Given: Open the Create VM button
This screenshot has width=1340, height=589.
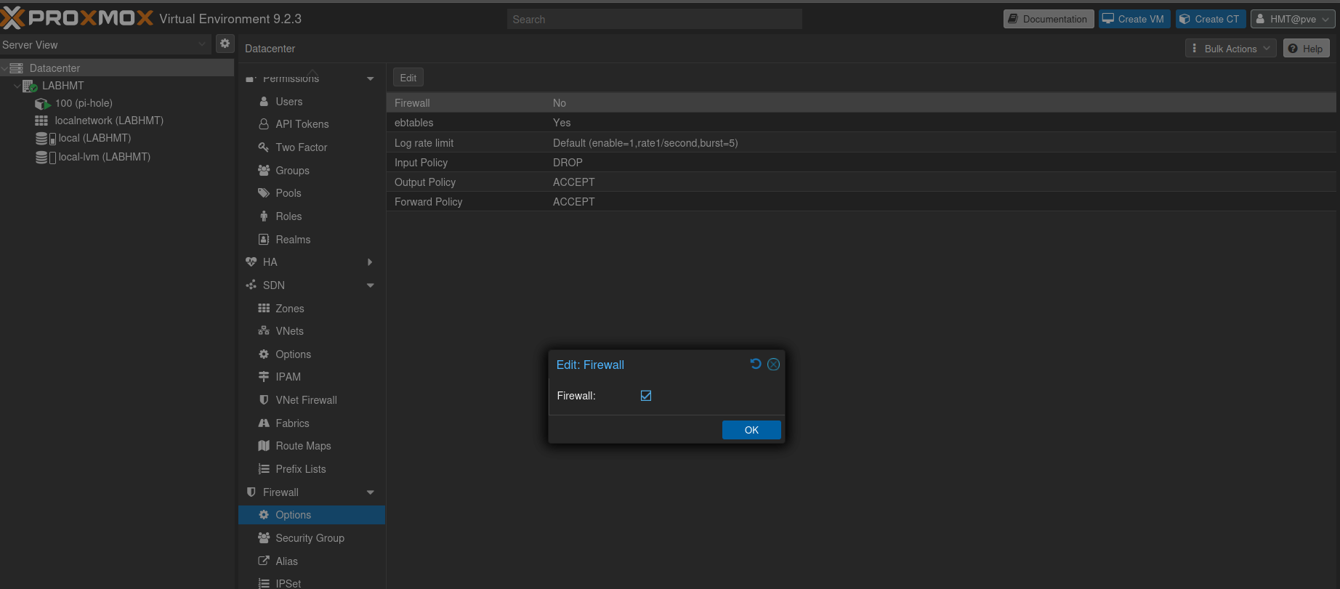Looking at the screenshot, I should pos(1134,19).
